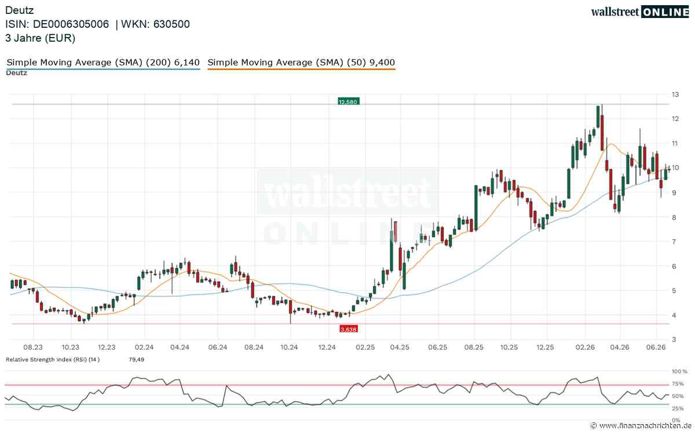Click the small Deutz series label under legend
The image size is (695, 434).
[x=17, y=73]
